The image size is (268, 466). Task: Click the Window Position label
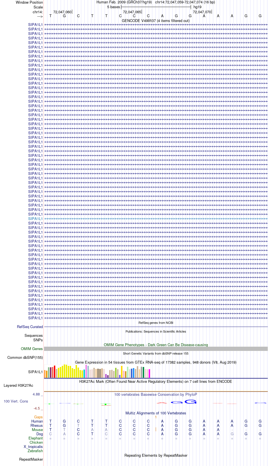[29, 2]
